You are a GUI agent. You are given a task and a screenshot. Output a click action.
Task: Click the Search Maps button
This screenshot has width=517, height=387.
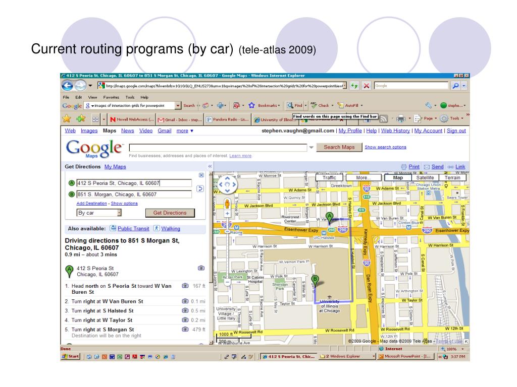click(x=339, y=147)
